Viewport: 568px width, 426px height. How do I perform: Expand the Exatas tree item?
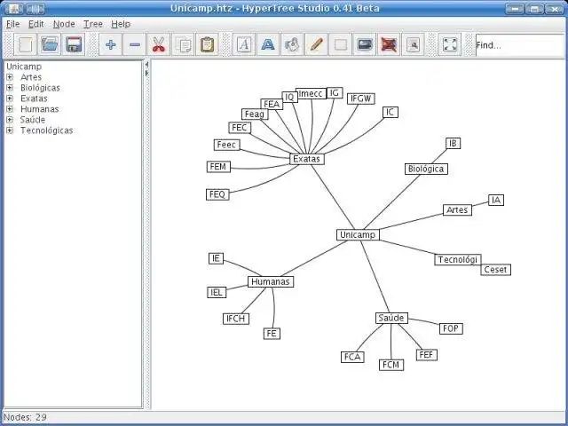(10, 99)
